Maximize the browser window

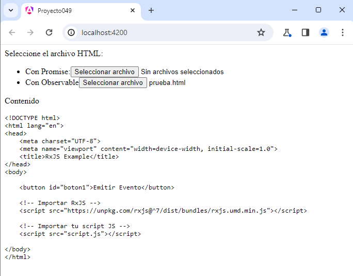(x=318, y=10)
